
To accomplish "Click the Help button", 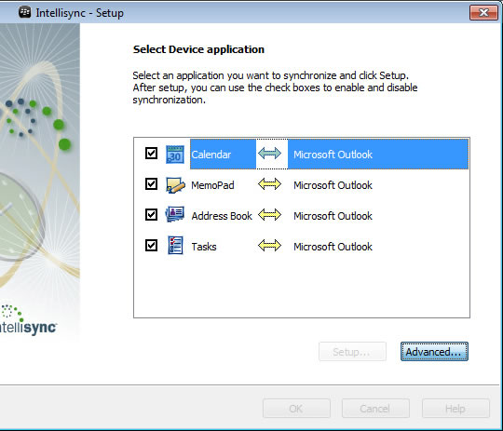I will [455, 409].
